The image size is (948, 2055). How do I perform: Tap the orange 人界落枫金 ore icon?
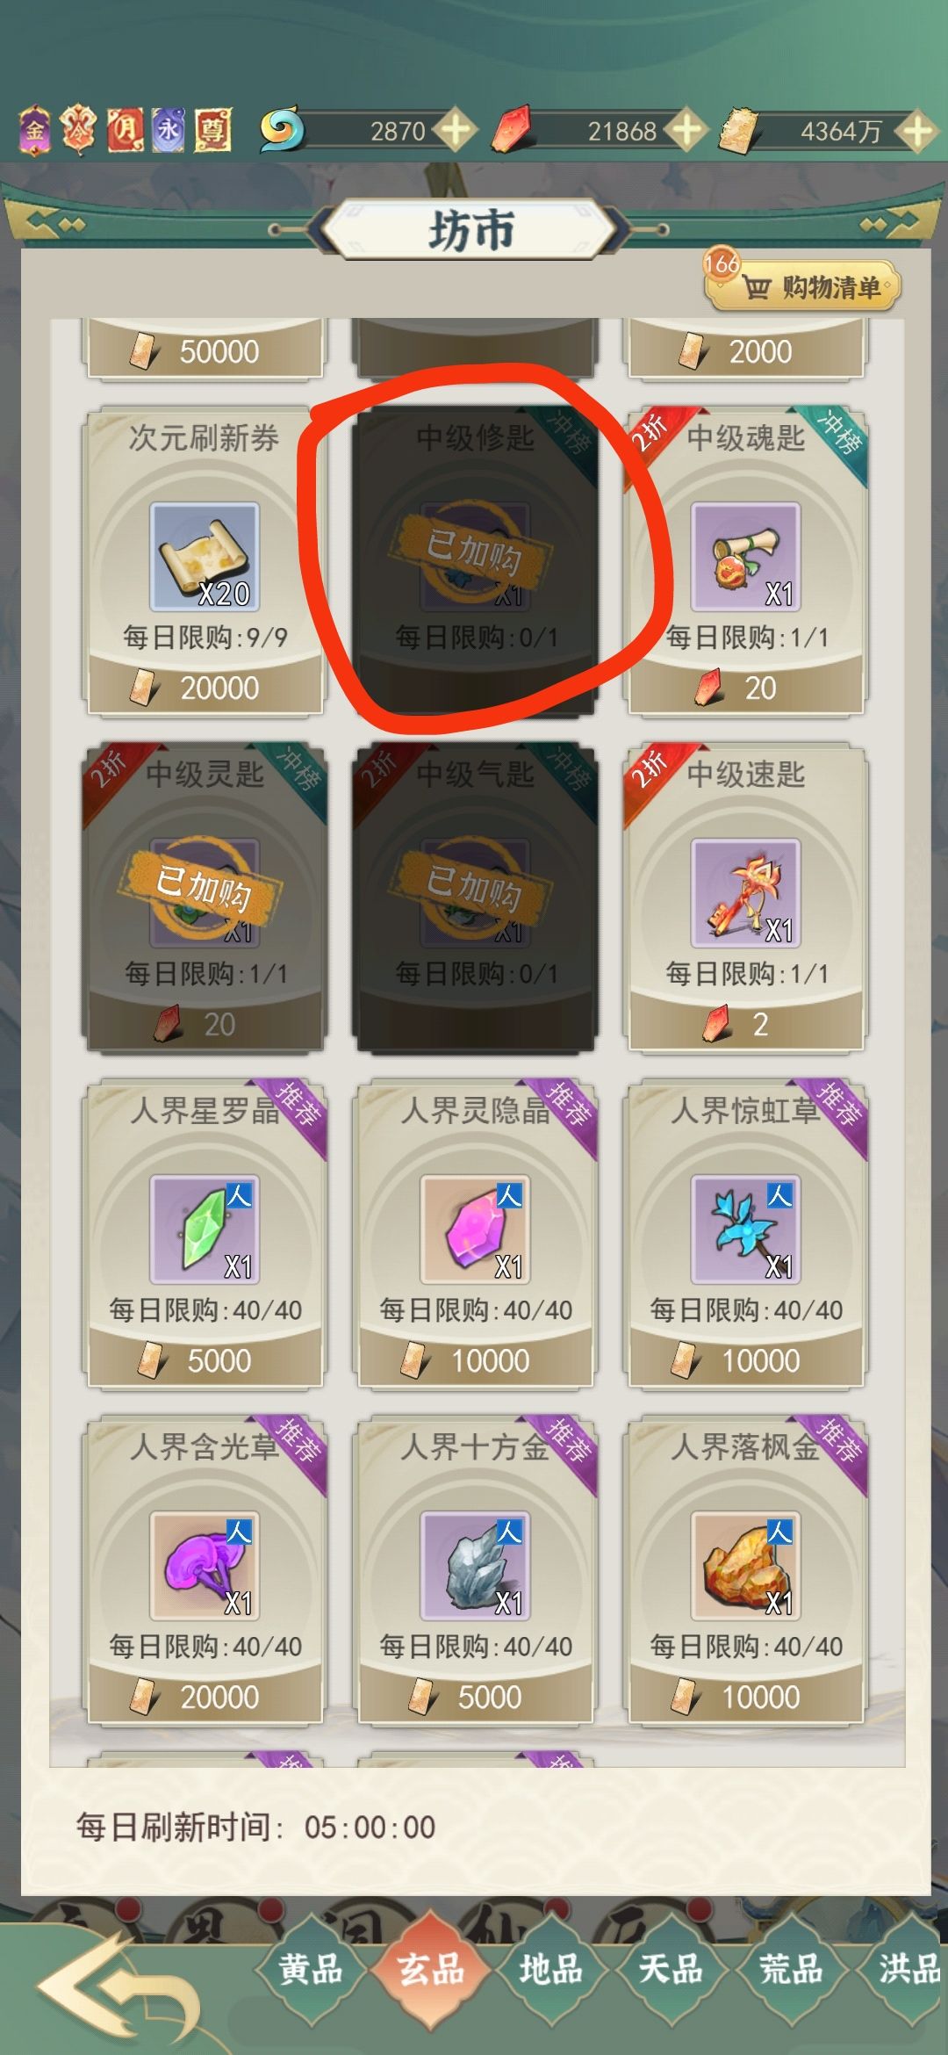tap(745, 1566)
